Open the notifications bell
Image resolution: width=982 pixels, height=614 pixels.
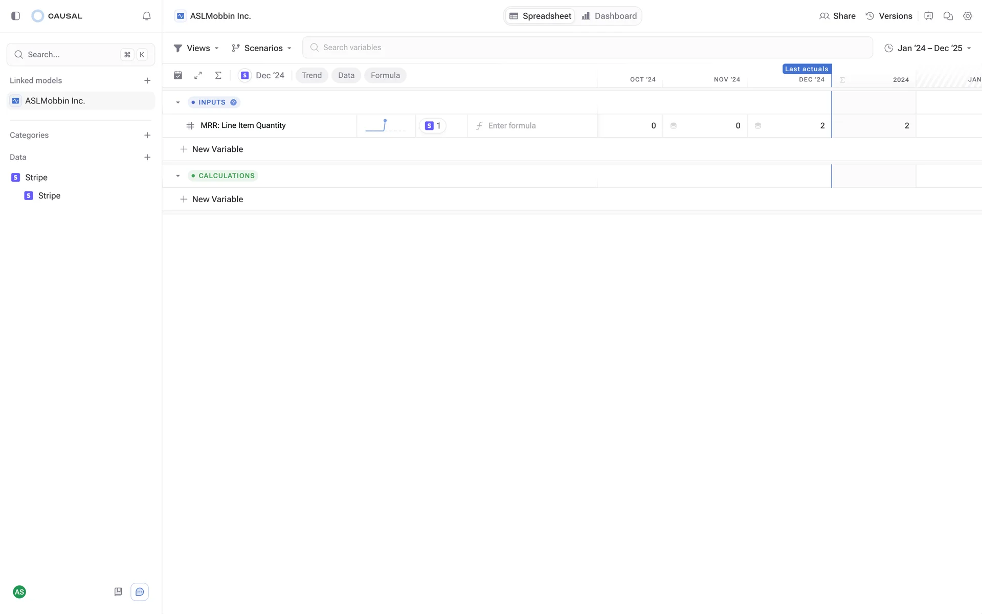tap(147, 16)
